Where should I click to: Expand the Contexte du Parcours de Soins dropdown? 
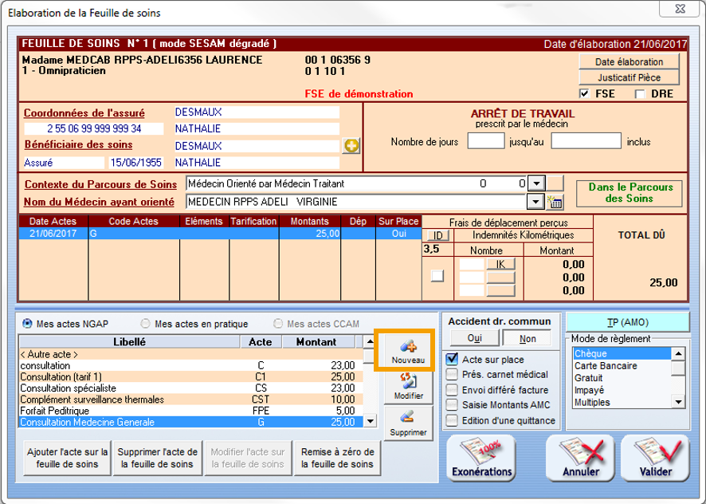click(535, 183)
